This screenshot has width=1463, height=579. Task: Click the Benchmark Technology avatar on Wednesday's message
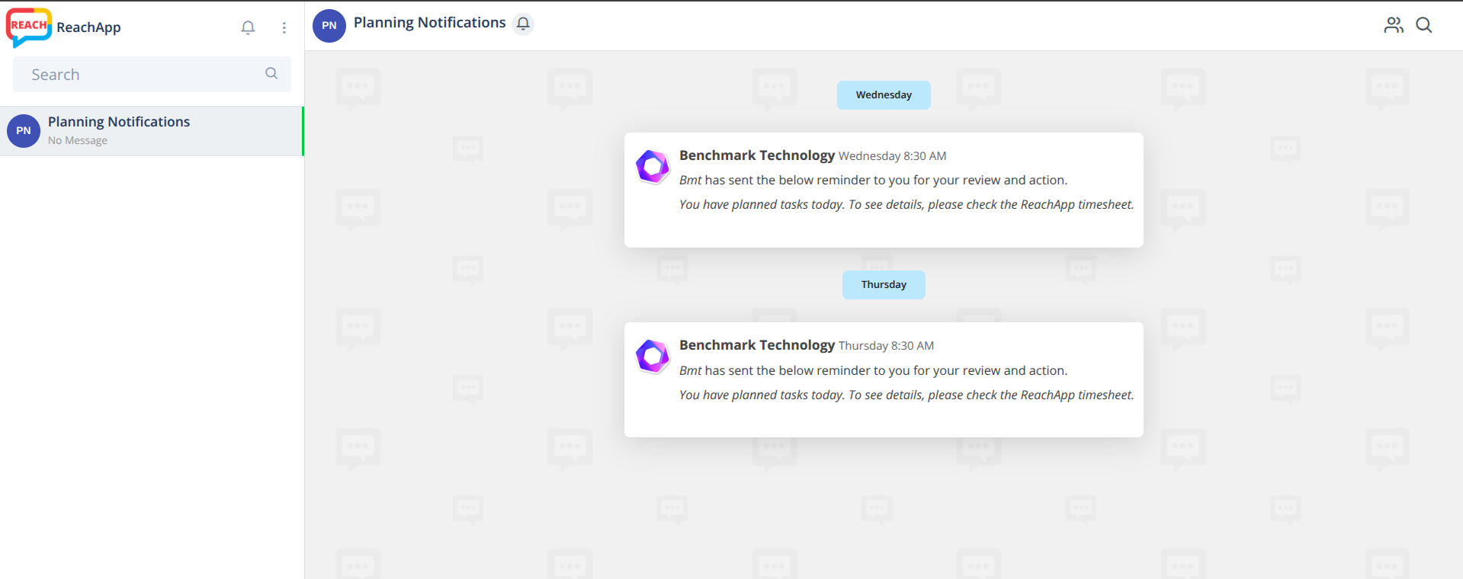[653, 167]
